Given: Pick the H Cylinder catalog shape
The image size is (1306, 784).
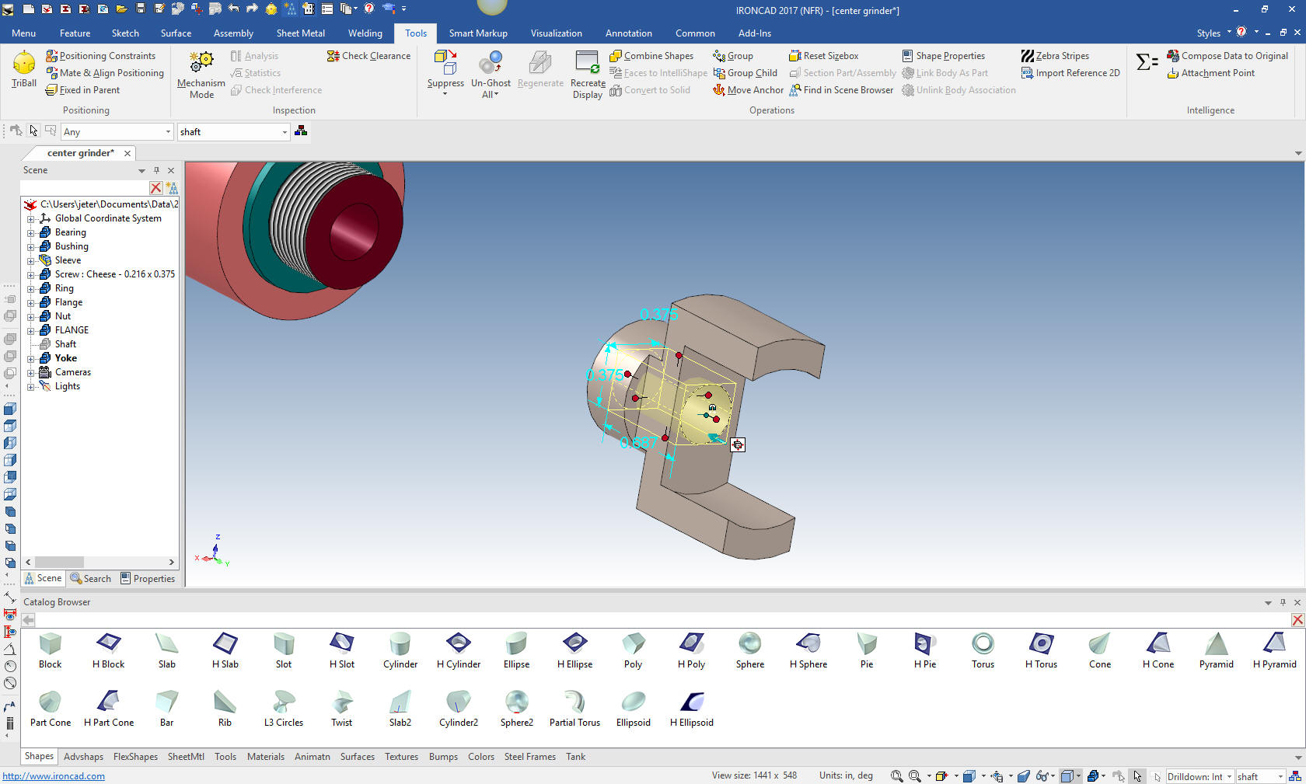Looking at the screenshot, I should click(459, 650).
